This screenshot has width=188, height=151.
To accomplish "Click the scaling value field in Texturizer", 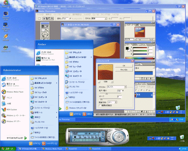I will (x=119, y=91).
